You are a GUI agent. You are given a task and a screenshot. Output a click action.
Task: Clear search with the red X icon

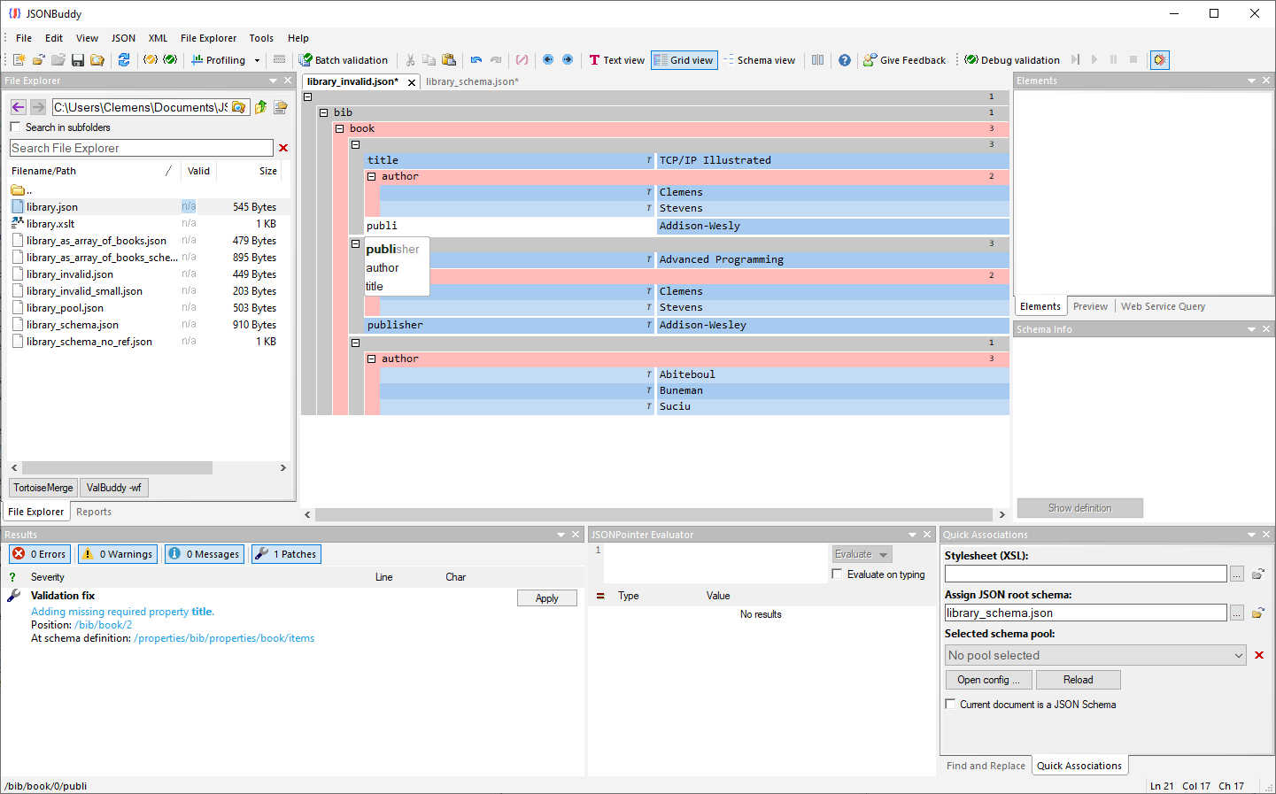[x=283, y=148]
